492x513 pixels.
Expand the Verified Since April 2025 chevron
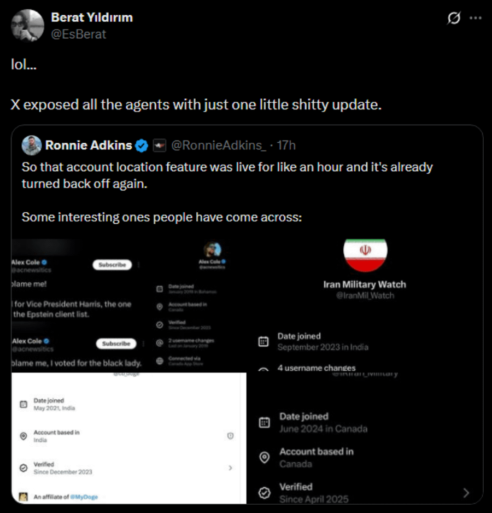[x=466, y=493]
